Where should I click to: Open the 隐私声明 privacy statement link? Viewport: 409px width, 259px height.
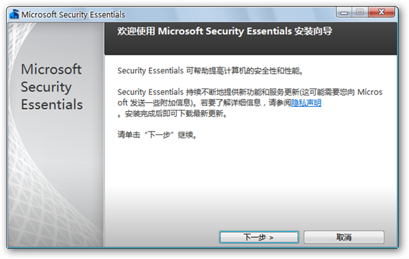(306, 103)
